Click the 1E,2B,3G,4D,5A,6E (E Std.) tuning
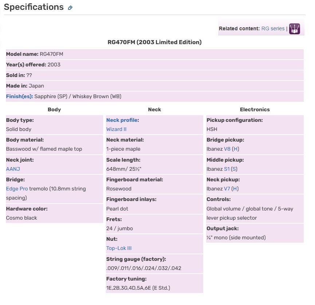This screenshot has width=315, height=305. point(138,288)
